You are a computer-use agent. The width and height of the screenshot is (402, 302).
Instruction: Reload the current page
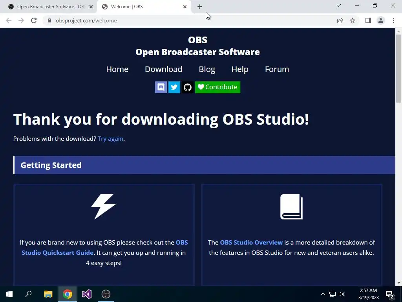pos(34,20)
